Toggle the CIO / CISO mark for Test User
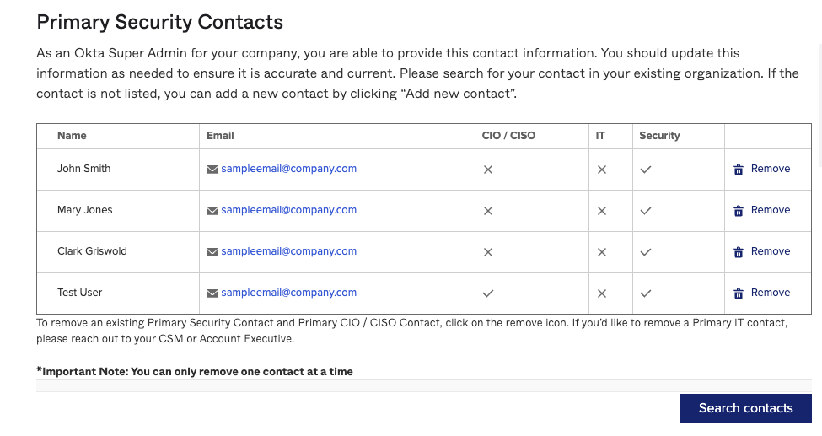 pyautogui.click(x=487, y=293)
